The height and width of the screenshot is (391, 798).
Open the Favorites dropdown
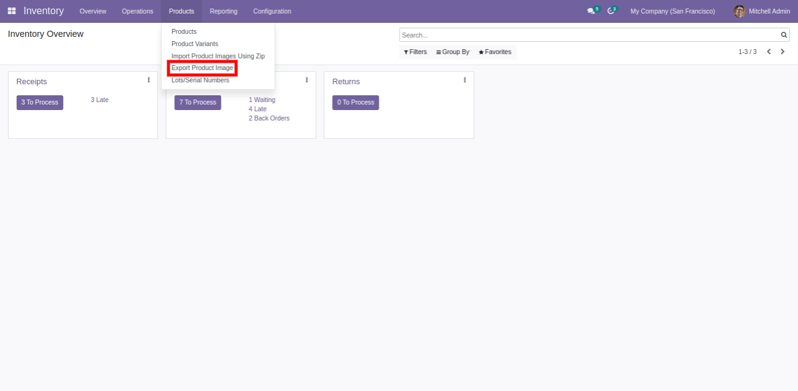[495, 52]
